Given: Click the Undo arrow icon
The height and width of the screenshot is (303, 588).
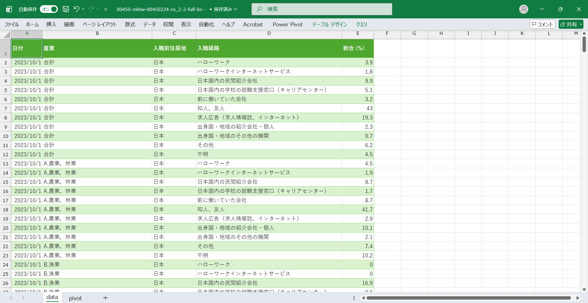Looking at the screenshot, I should click(x=76, y=9).
